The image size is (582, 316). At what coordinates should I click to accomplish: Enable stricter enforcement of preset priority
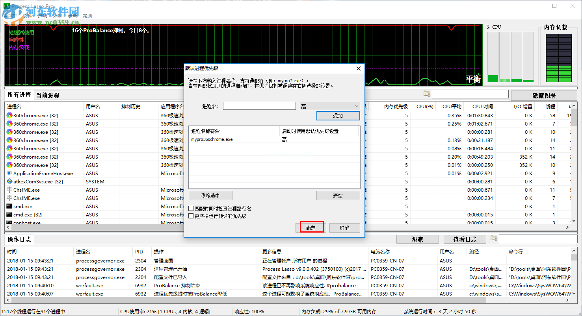(x=191, y=216)
